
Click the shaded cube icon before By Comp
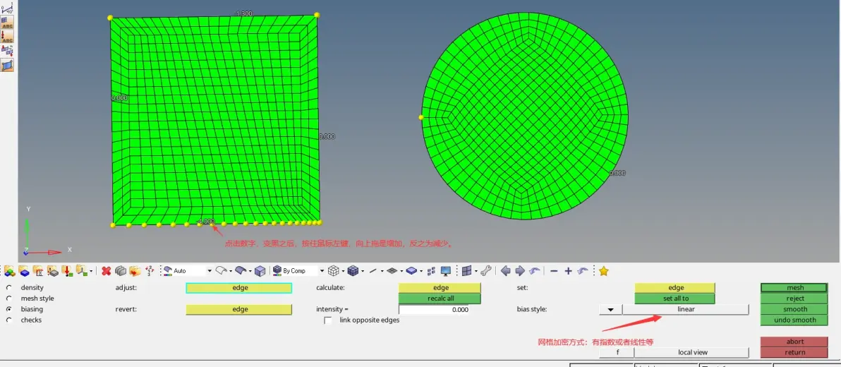click(x=260, y=271)
